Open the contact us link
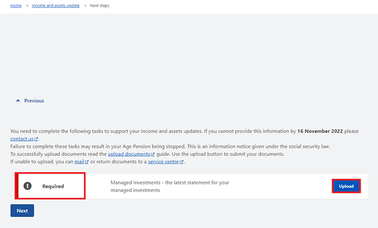This screenshot has width=378, height=228. click(x=22, y=139)
